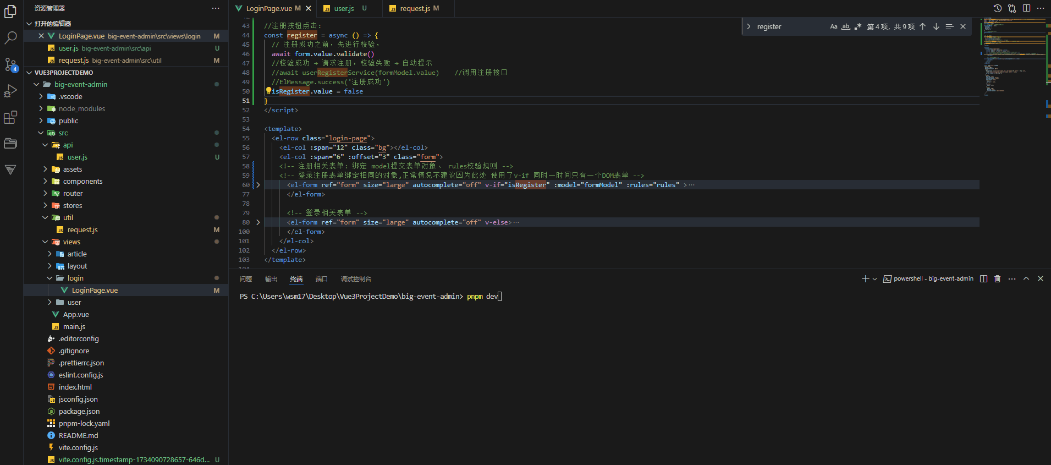Expand the router folder
This screenshot has width=1051, height=465.
click(x=45, y=193)
